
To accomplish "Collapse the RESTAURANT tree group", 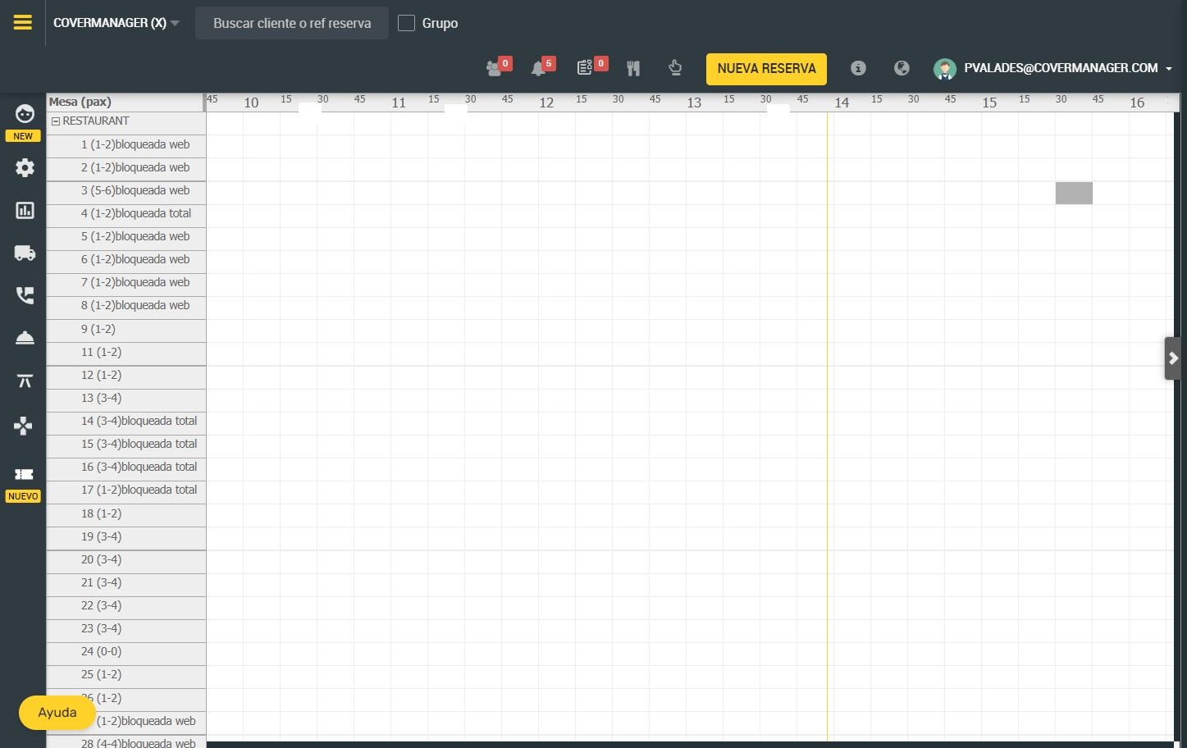I will [56, 121].
